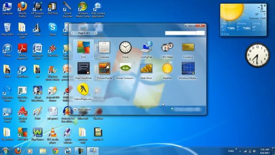Open Control Panel desktop shortcut

[7, 115]
